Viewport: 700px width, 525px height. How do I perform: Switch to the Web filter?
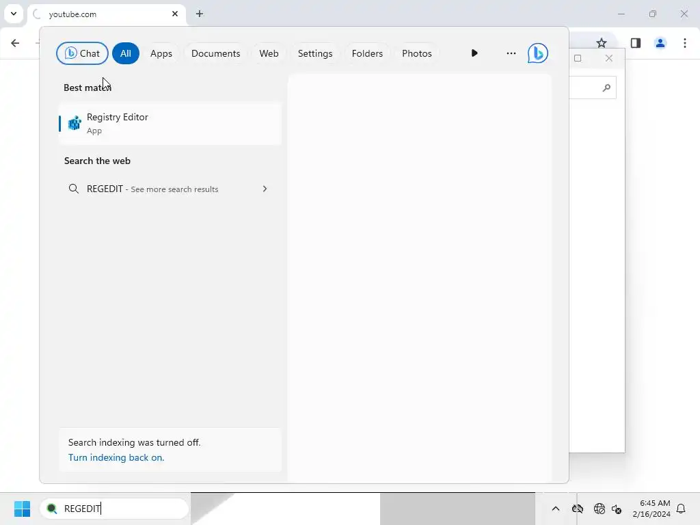pos(269,53)
